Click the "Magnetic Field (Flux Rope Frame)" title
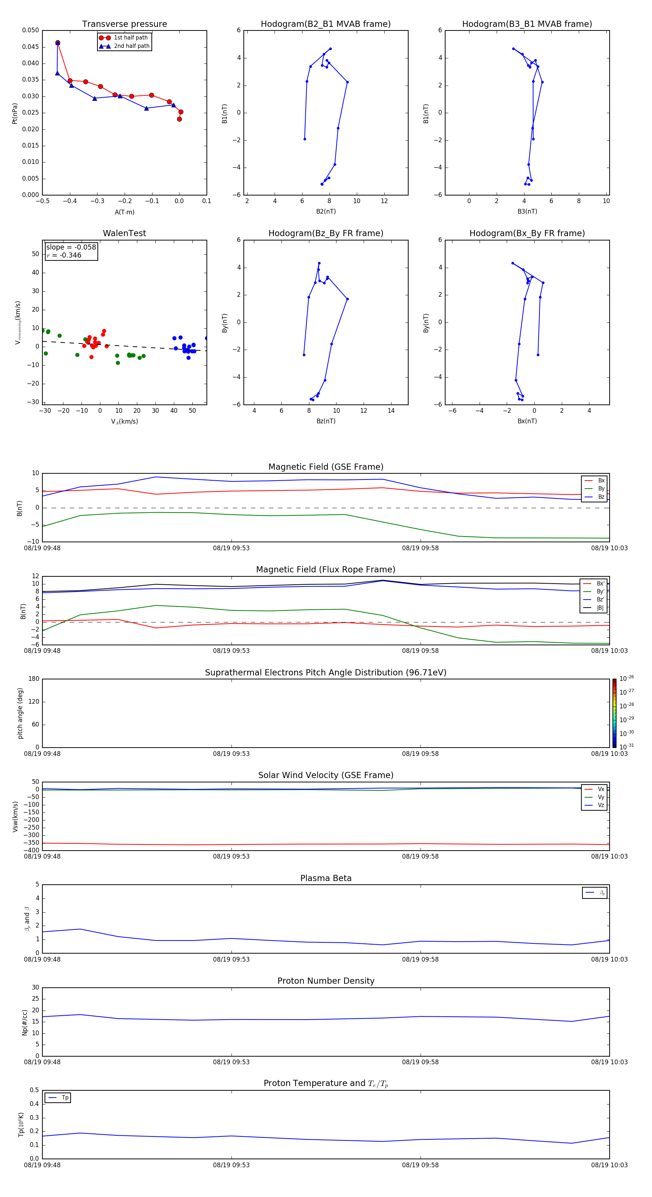This screenshot has height=1197, width=652. (x=326, y=570)
